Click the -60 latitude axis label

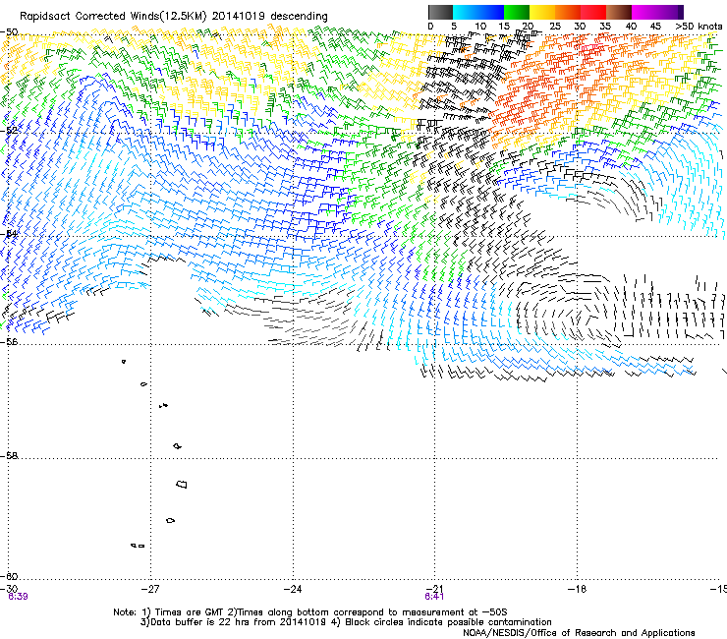pos(9,576)
